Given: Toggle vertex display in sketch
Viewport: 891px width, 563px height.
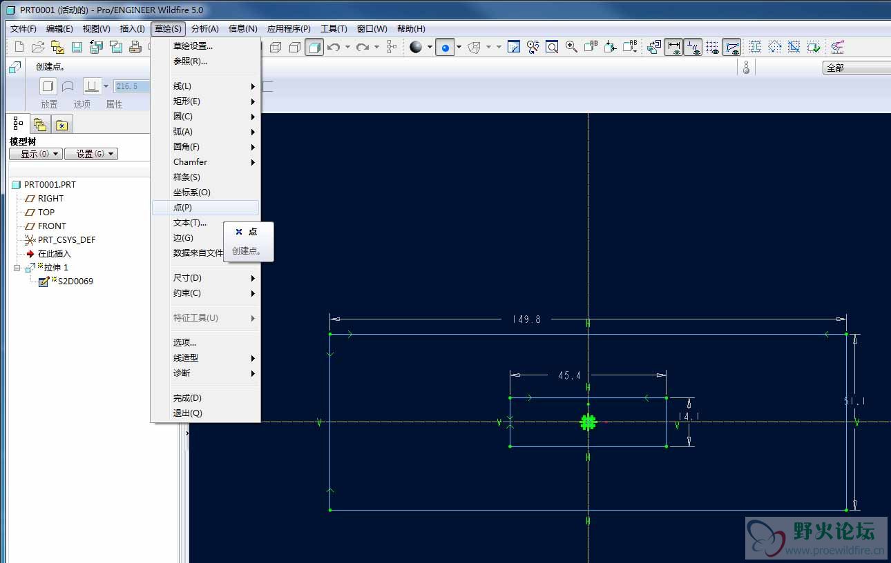Looking at the screenshot, I should 731,47.
